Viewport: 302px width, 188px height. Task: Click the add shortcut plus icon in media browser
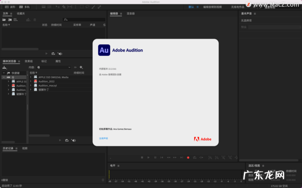pyautogui.click(x=81, y=67)
